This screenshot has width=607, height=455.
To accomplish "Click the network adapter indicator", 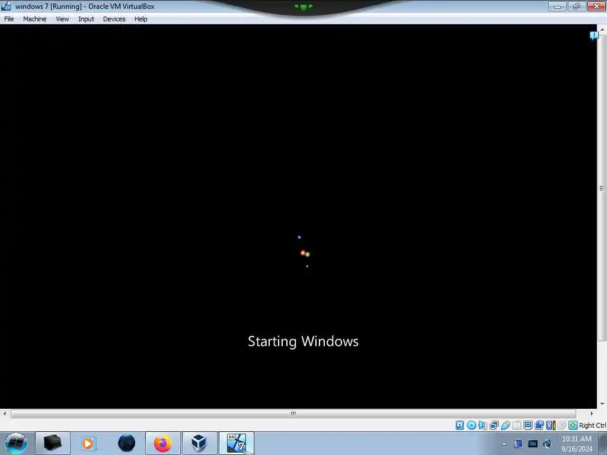I will [x=494, y=425].
